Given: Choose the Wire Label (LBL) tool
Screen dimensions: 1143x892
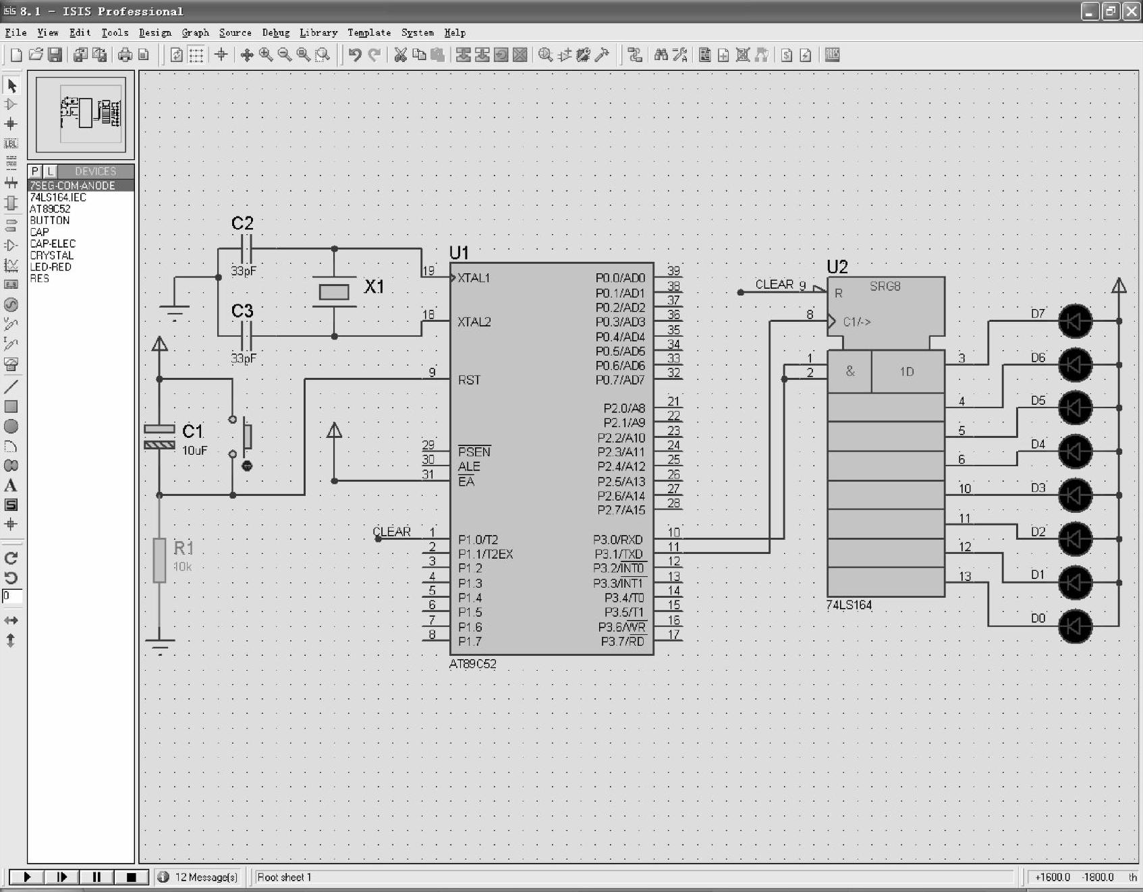Looking at the screenshot, I should (11, 144).
